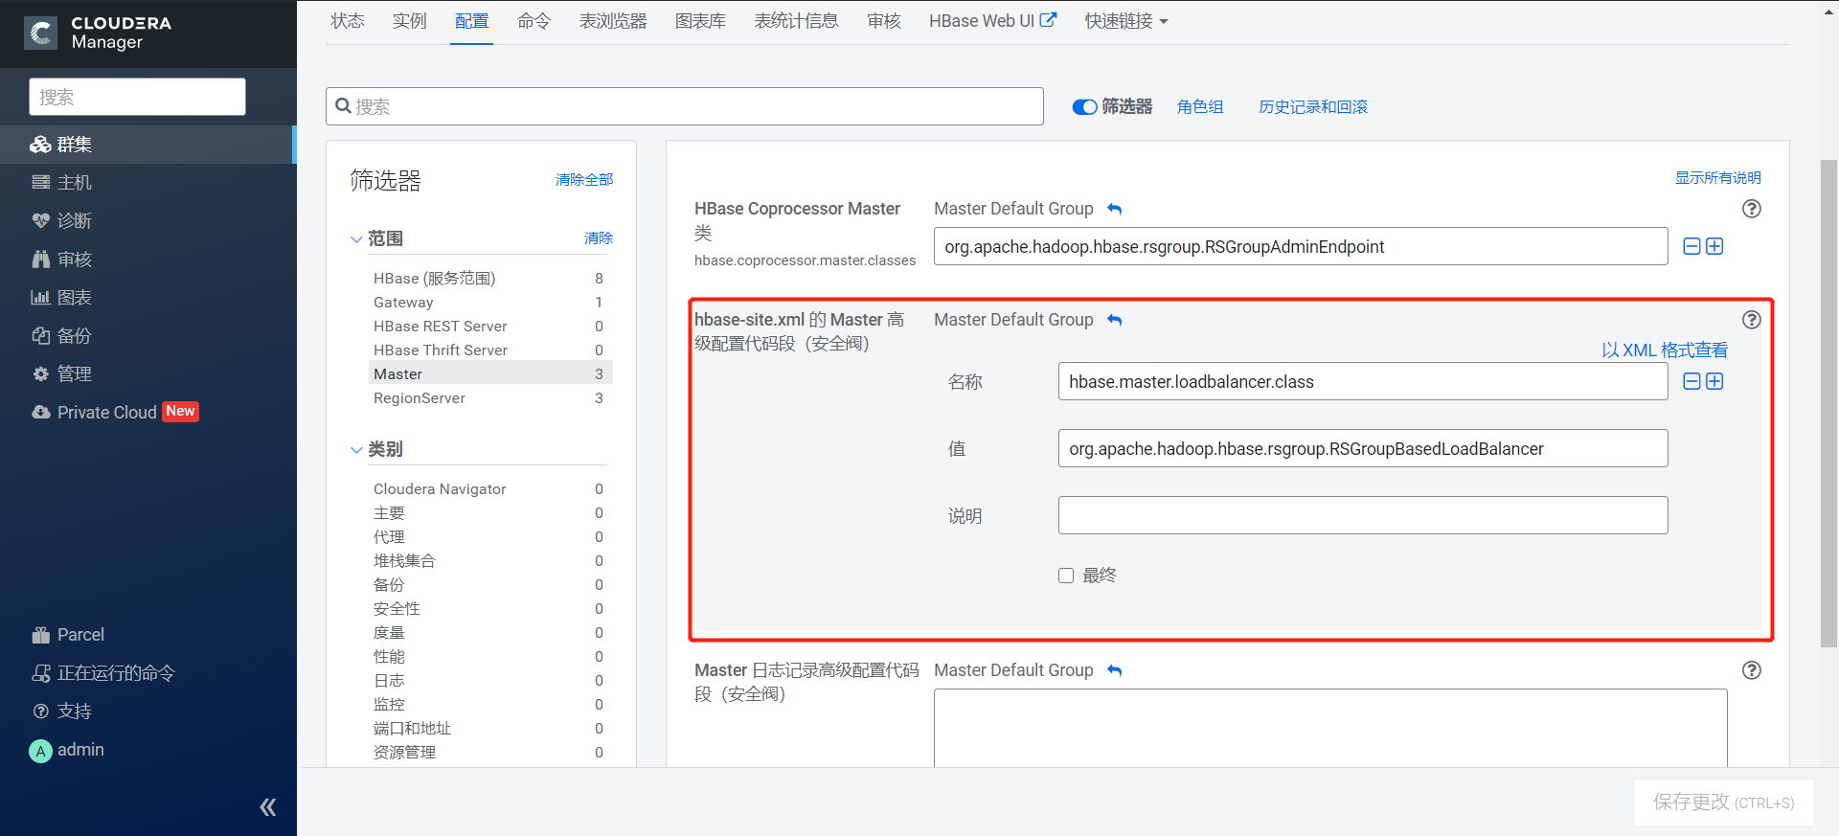Toggle the 筛选器 filter switch
Screen dimensions: 1839x836
[1084, 107]
